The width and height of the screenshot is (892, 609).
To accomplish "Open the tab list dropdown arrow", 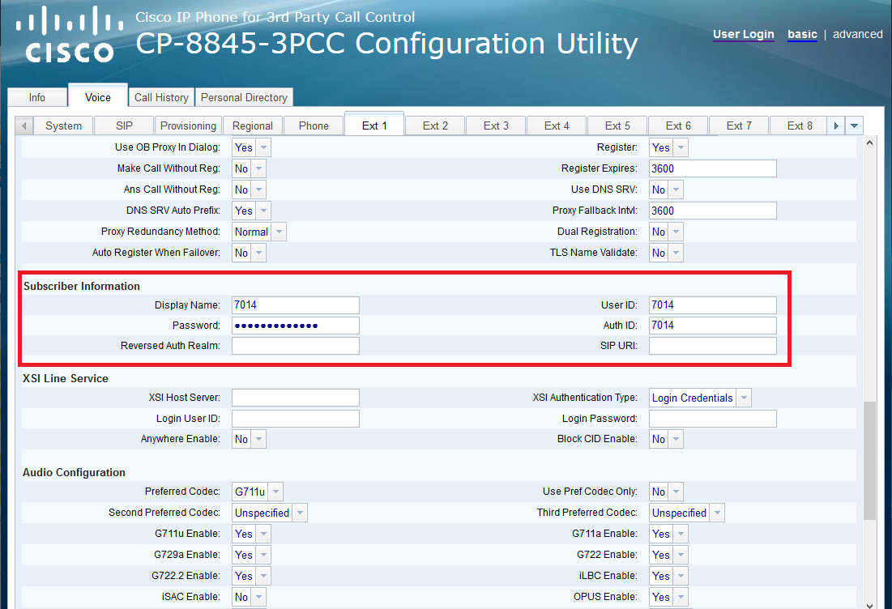I will pyautogui.click(x=854, y=126).
